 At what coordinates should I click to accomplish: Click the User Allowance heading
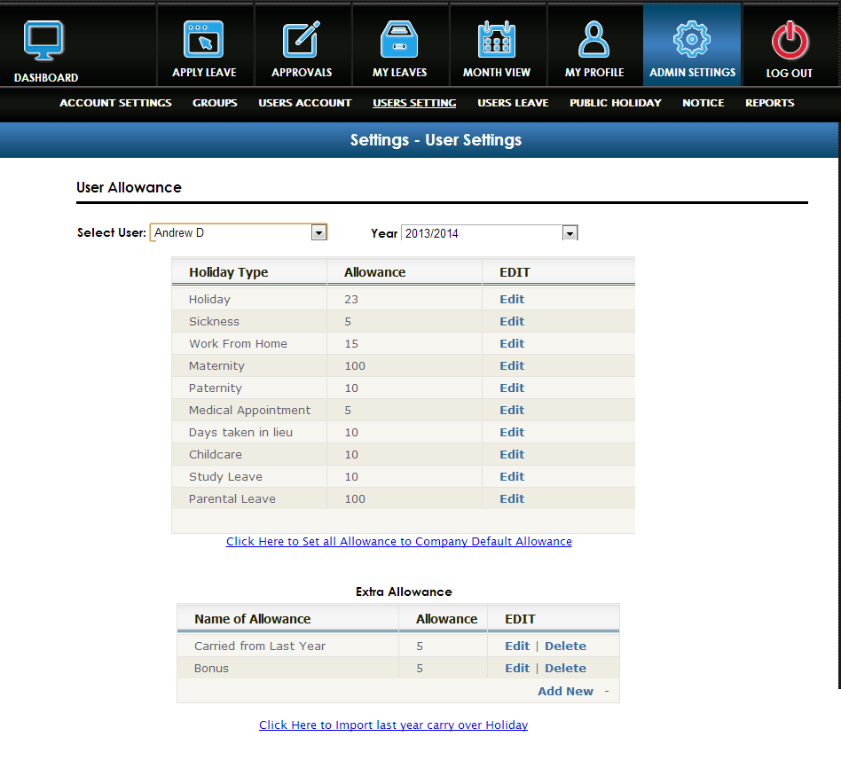click(129, 188)
